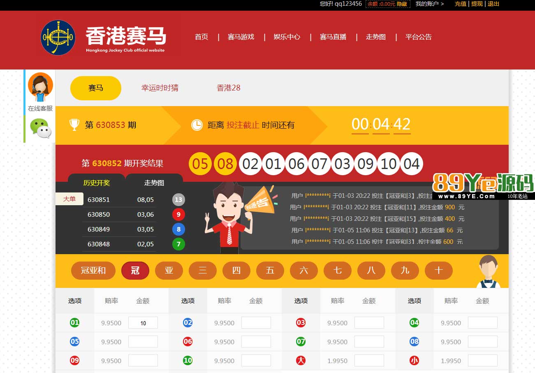This screenshot has width=535, height=373.
Task: Click the red 09 ball option
Action: (74, 361)
